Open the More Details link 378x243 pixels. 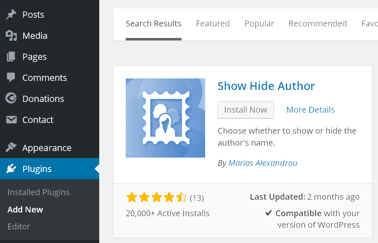tap(310, 110)
